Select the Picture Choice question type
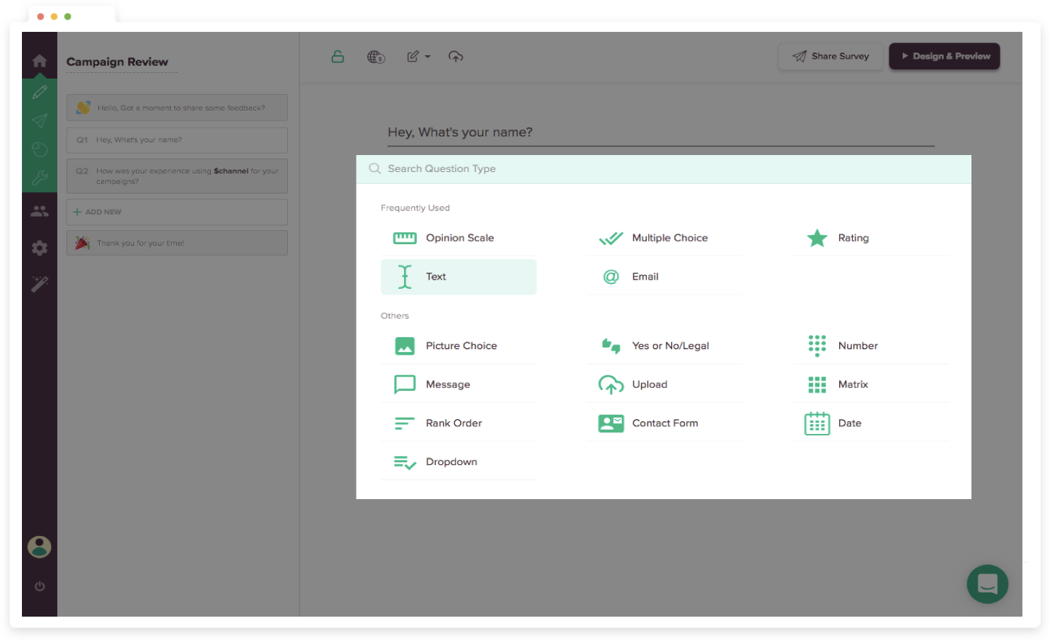The height and width of the screenshot is (640, 1050). click(x=461, y=345)
